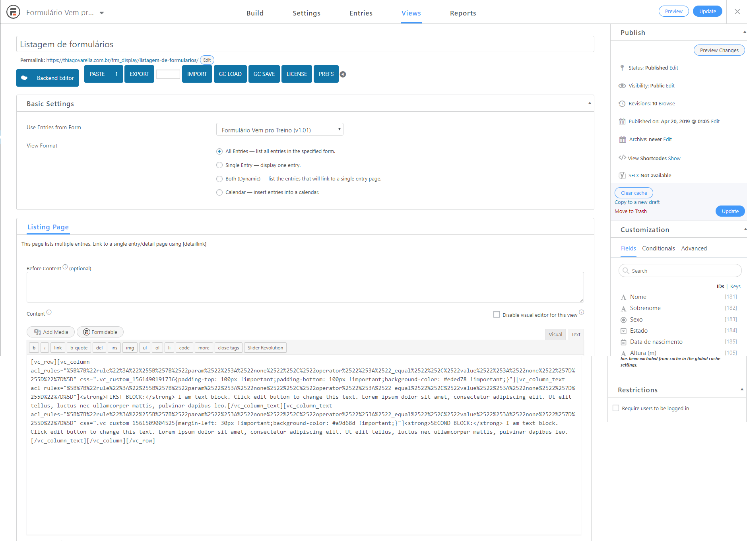Select the Single Entry view format

[x=219, y=165]
